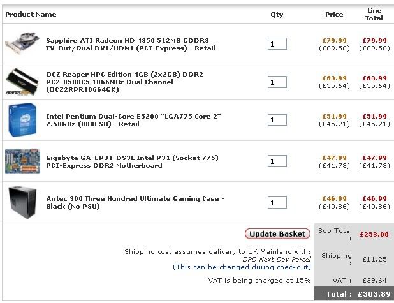Screen dimensions: 394x303
Task: Click the OCZ Reaper memory thumbnail
Action: coord(22,82)
